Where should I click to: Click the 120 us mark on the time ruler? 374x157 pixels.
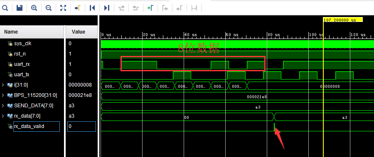tap(358, 35)
